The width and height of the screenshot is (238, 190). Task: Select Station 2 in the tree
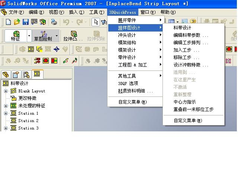[x=28, y=121]
